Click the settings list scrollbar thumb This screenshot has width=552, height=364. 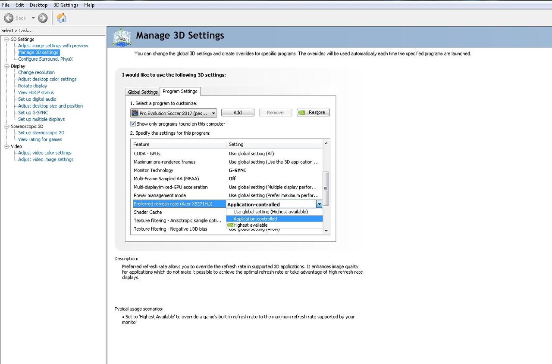pyautogui.click(x=326, y=188)
